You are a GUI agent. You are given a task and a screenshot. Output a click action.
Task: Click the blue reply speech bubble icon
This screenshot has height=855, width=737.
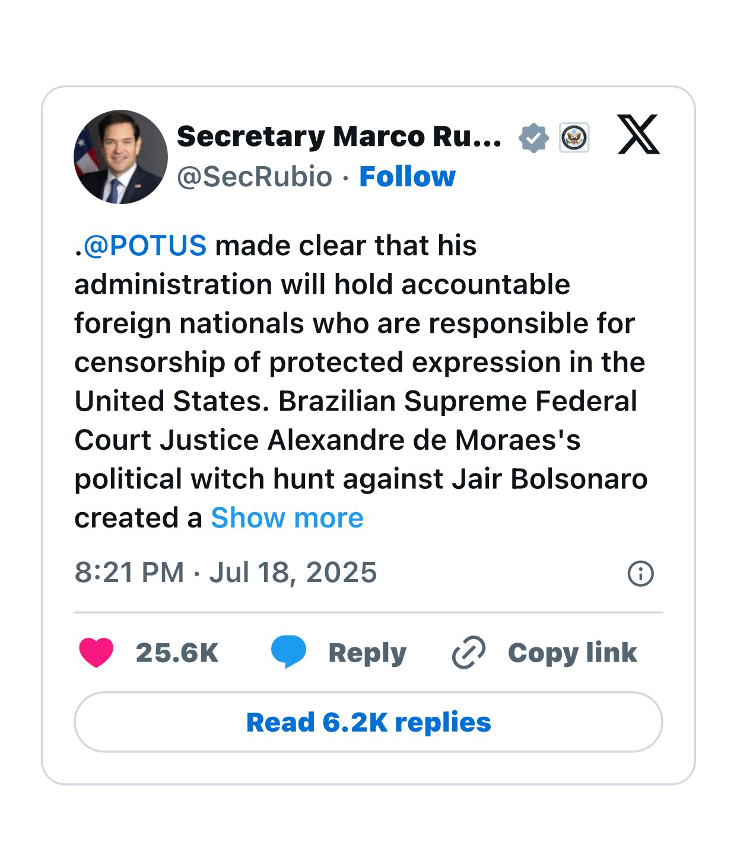coord(288,652)
